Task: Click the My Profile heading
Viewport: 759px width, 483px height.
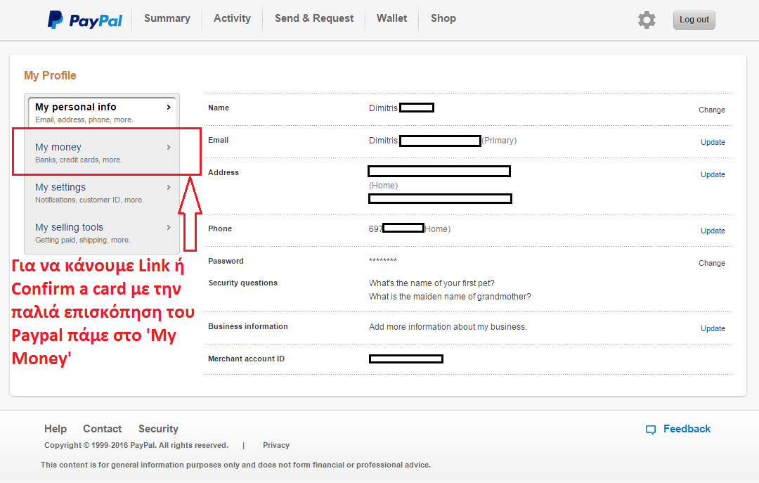Action: click(51, 75)
